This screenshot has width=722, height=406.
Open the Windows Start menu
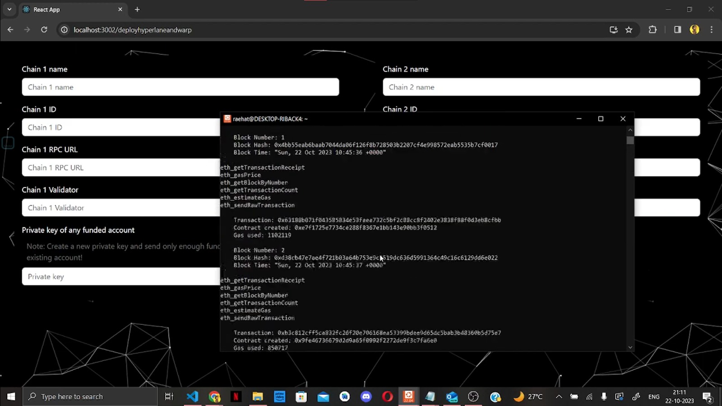[x=11, y=397]
